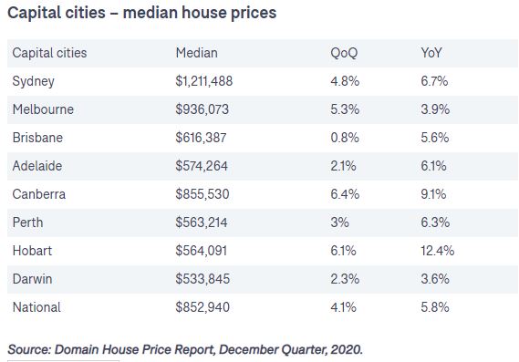Select Canberra YoY value 9.1%
This screenshot has height=362, width=519.
tap(433, 194)
